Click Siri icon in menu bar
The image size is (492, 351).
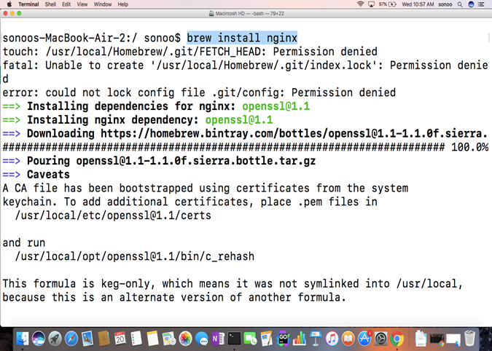tap(471, 4)
